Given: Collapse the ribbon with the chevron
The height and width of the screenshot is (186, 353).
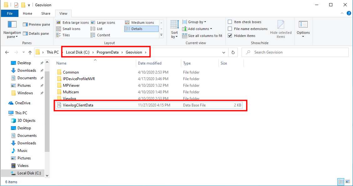Looking at the screenshot, I should click(342, 13).
